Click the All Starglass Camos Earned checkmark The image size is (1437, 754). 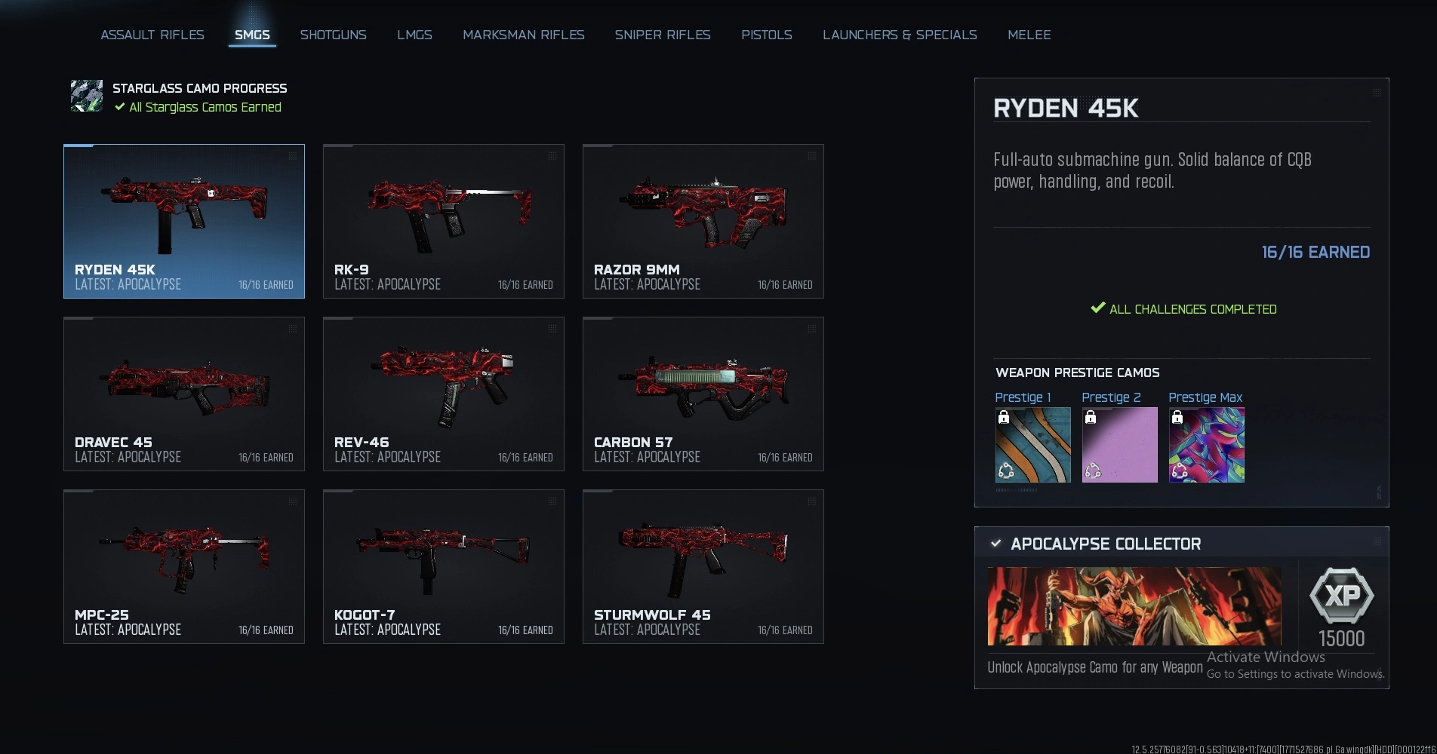tap(119, 107)
